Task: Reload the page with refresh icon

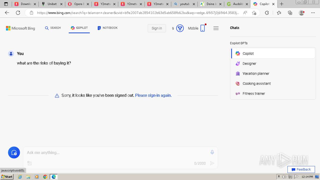Action: (x=18, y=13)
